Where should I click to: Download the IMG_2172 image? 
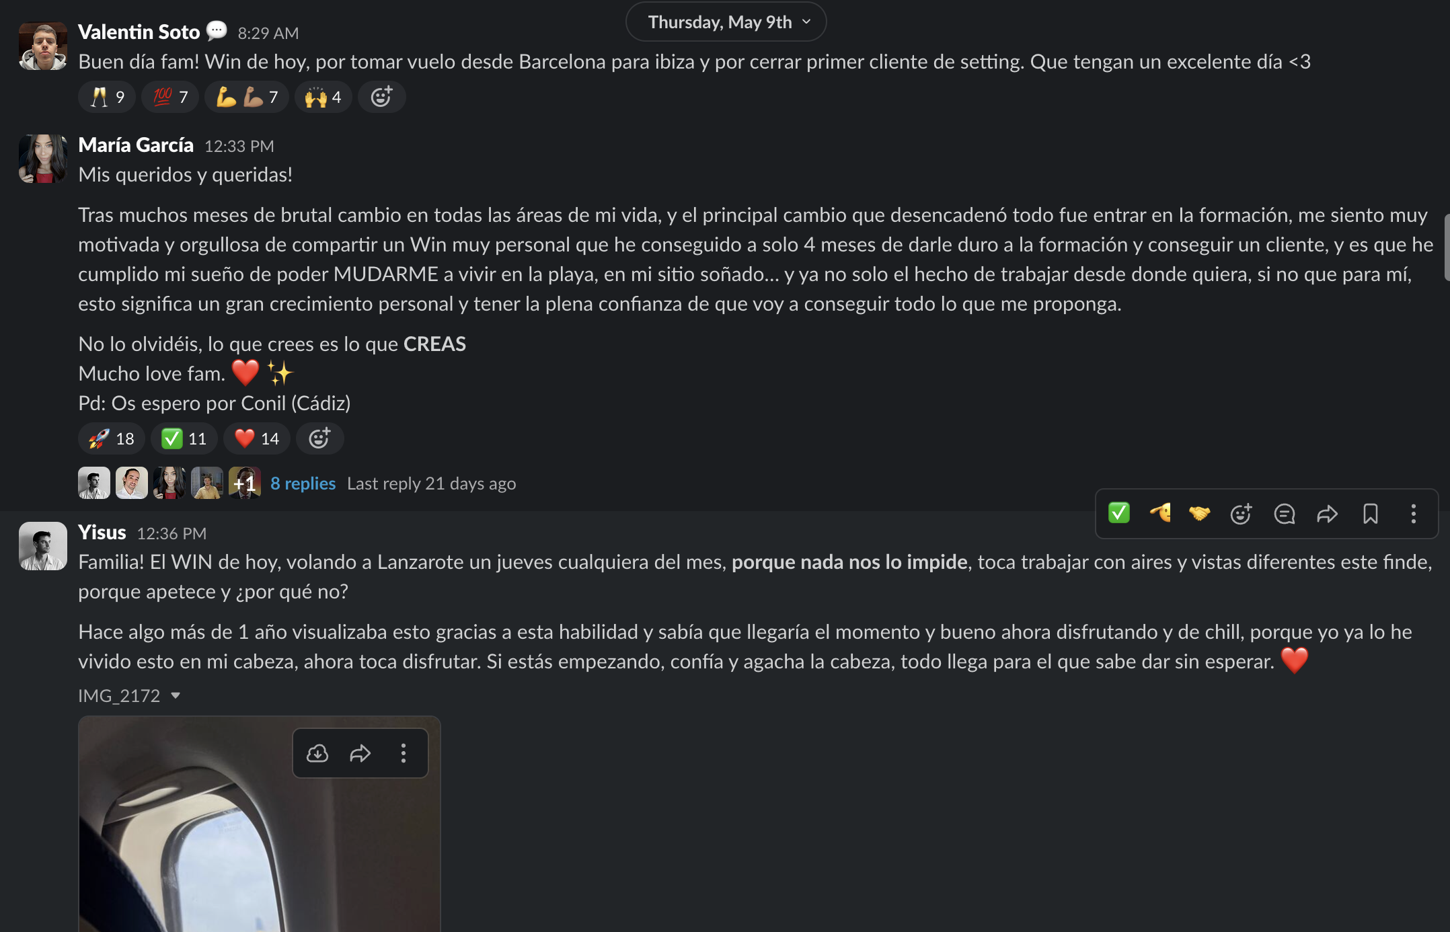[x=317, y=753]
